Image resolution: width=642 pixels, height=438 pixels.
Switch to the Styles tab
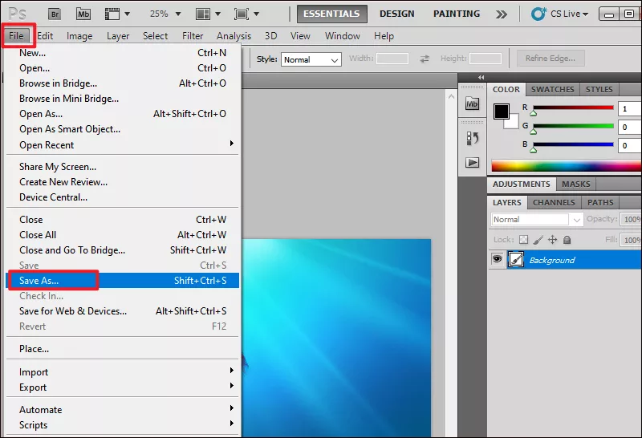coord(599,89)
